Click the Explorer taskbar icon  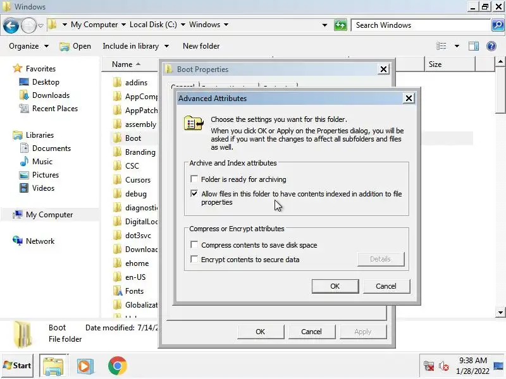coord(53,366)
